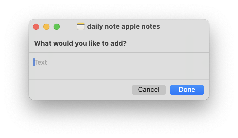Image resolution: width=238 pixels, height=138 pixels.
Task: Dismiss the prompt via the Cancel button
Action: (149, 90)
